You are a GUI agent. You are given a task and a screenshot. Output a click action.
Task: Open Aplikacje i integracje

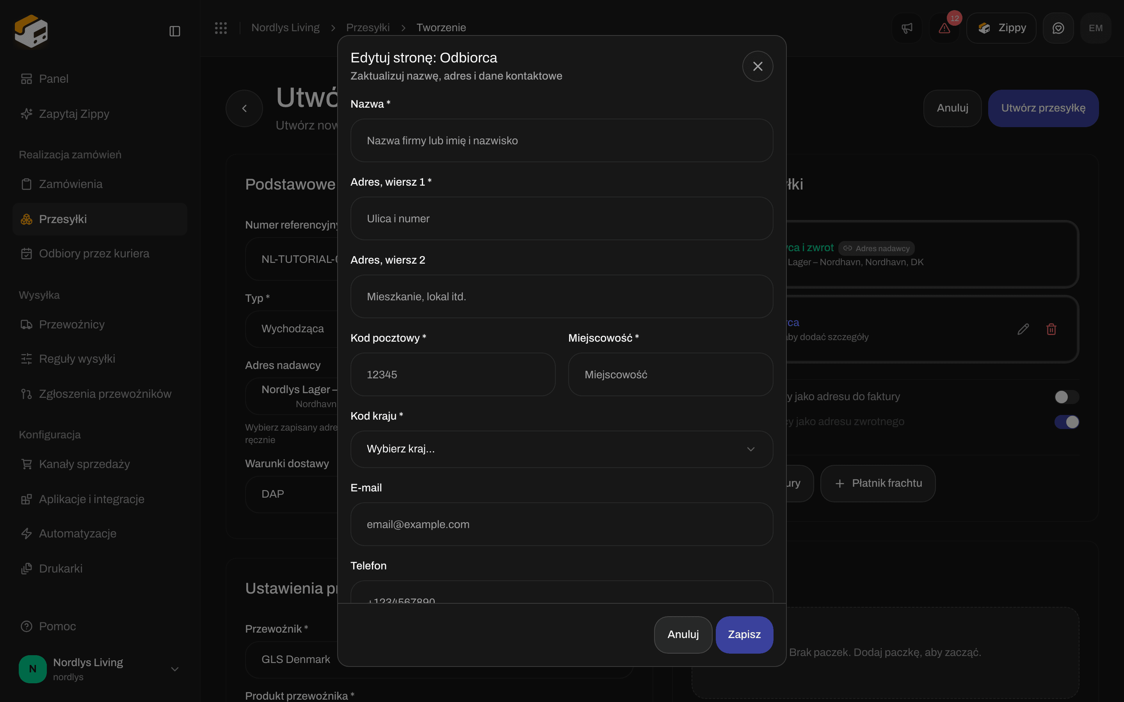(100, 499)
